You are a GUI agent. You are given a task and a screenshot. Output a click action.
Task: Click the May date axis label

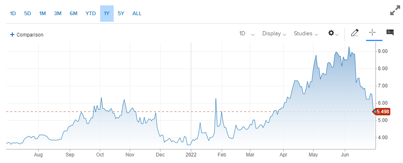(x=313, y=155)
